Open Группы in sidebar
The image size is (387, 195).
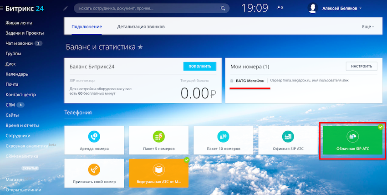(x=13, y=54)
